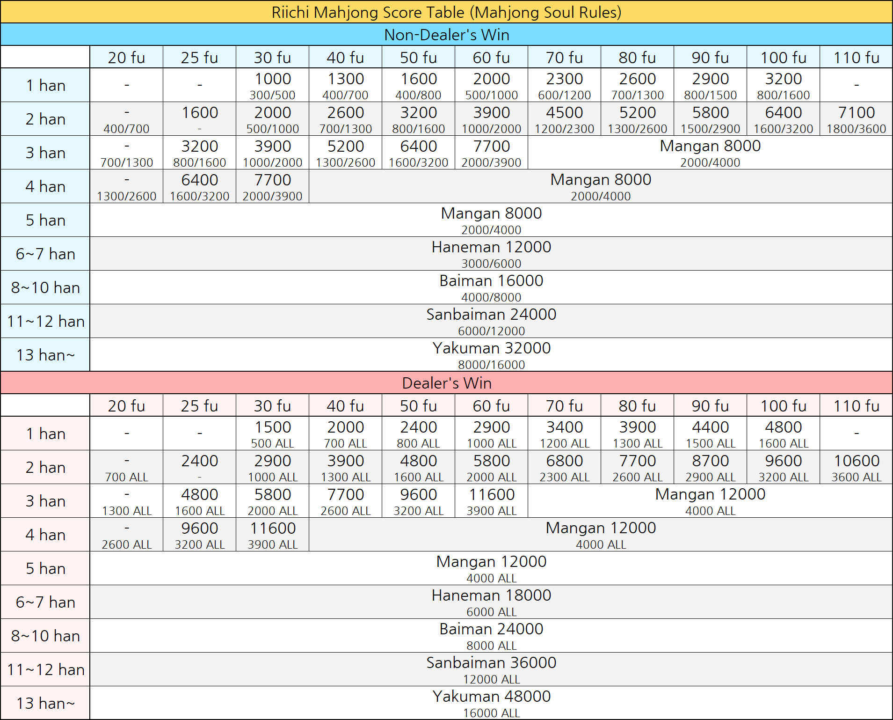Image resolution: width=893 pixels, height=720 pixels.
Task: Click the Haneman 12000 cell
Action: point(491,254)
